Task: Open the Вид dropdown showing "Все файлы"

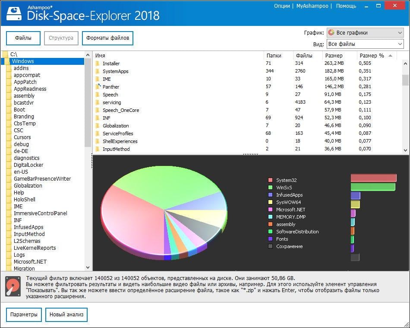Action: (365, 43)
